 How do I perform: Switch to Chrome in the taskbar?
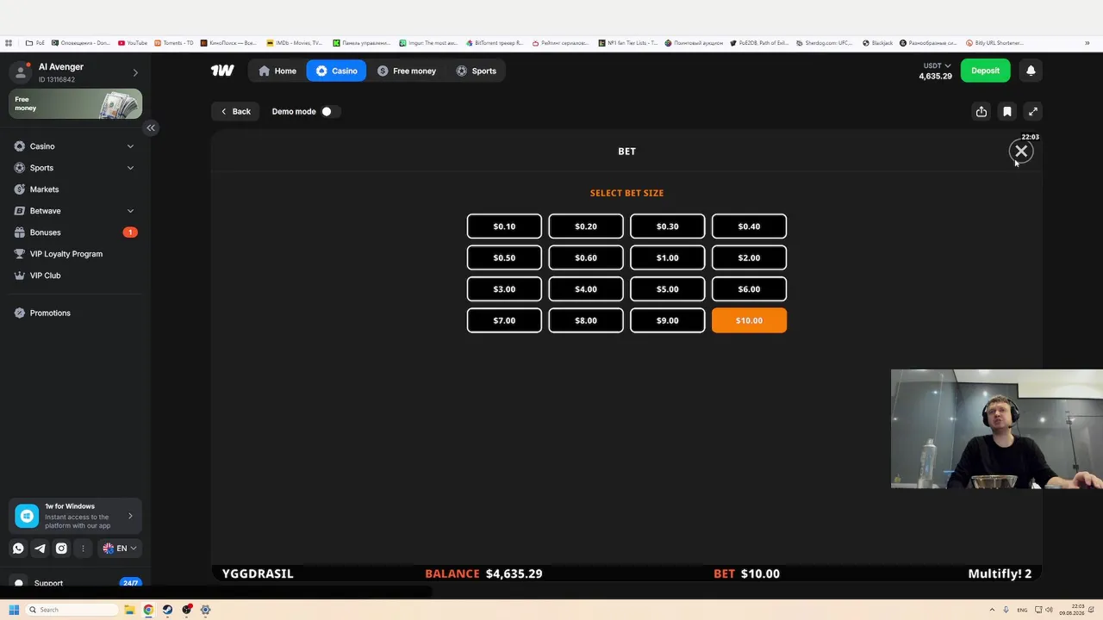[148, 610]
